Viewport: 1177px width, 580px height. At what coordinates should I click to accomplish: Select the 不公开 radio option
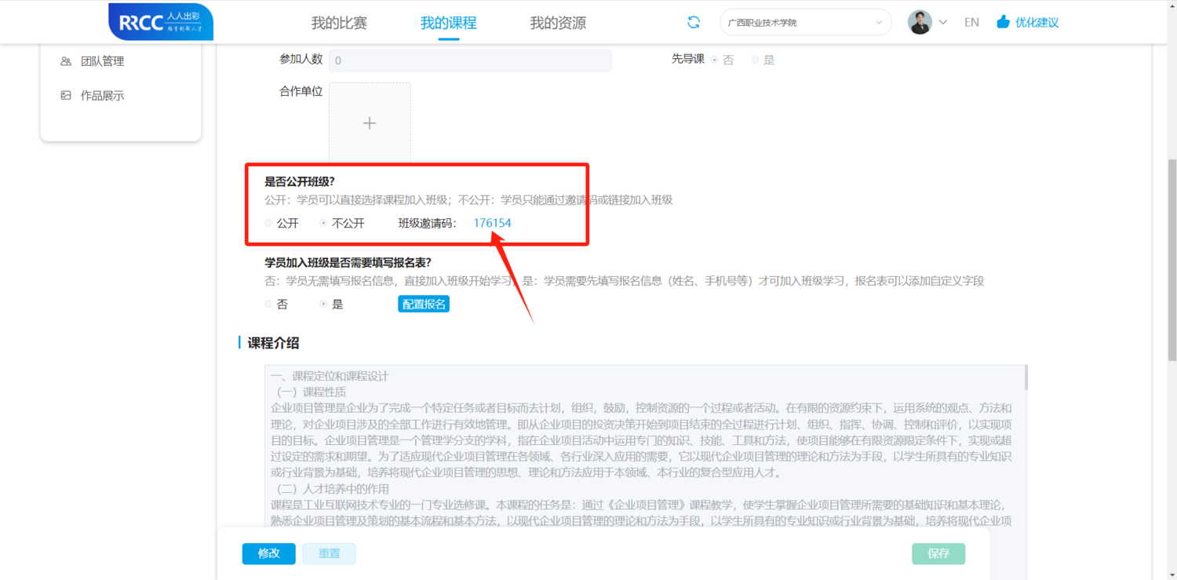point(323,223)
